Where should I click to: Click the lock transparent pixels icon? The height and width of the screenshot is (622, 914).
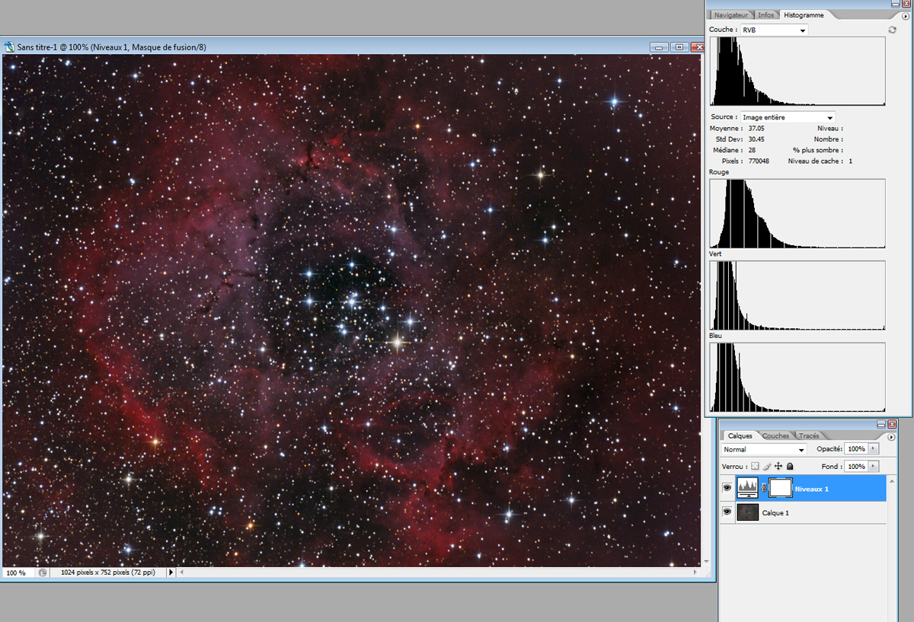tap(755, 466)
